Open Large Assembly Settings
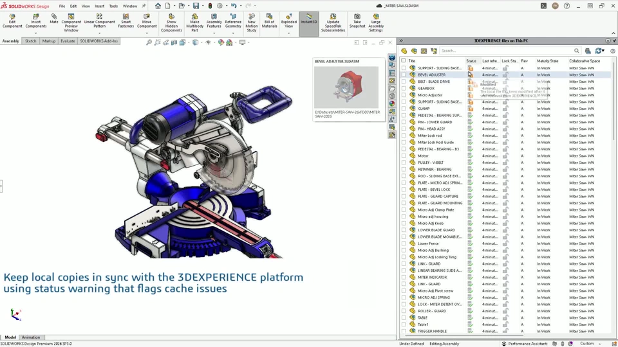The image size is (618, 347). tap(376, 23)
